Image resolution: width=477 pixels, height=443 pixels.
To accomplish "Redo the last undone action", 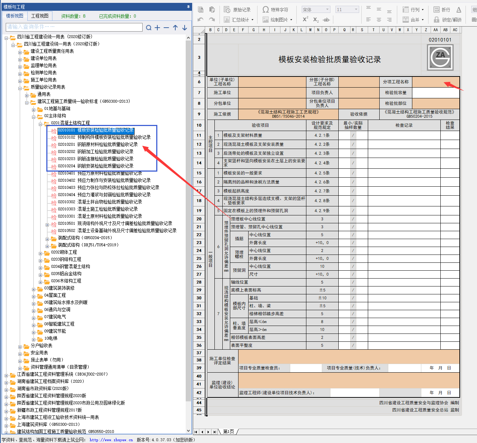I will (212, 20).
